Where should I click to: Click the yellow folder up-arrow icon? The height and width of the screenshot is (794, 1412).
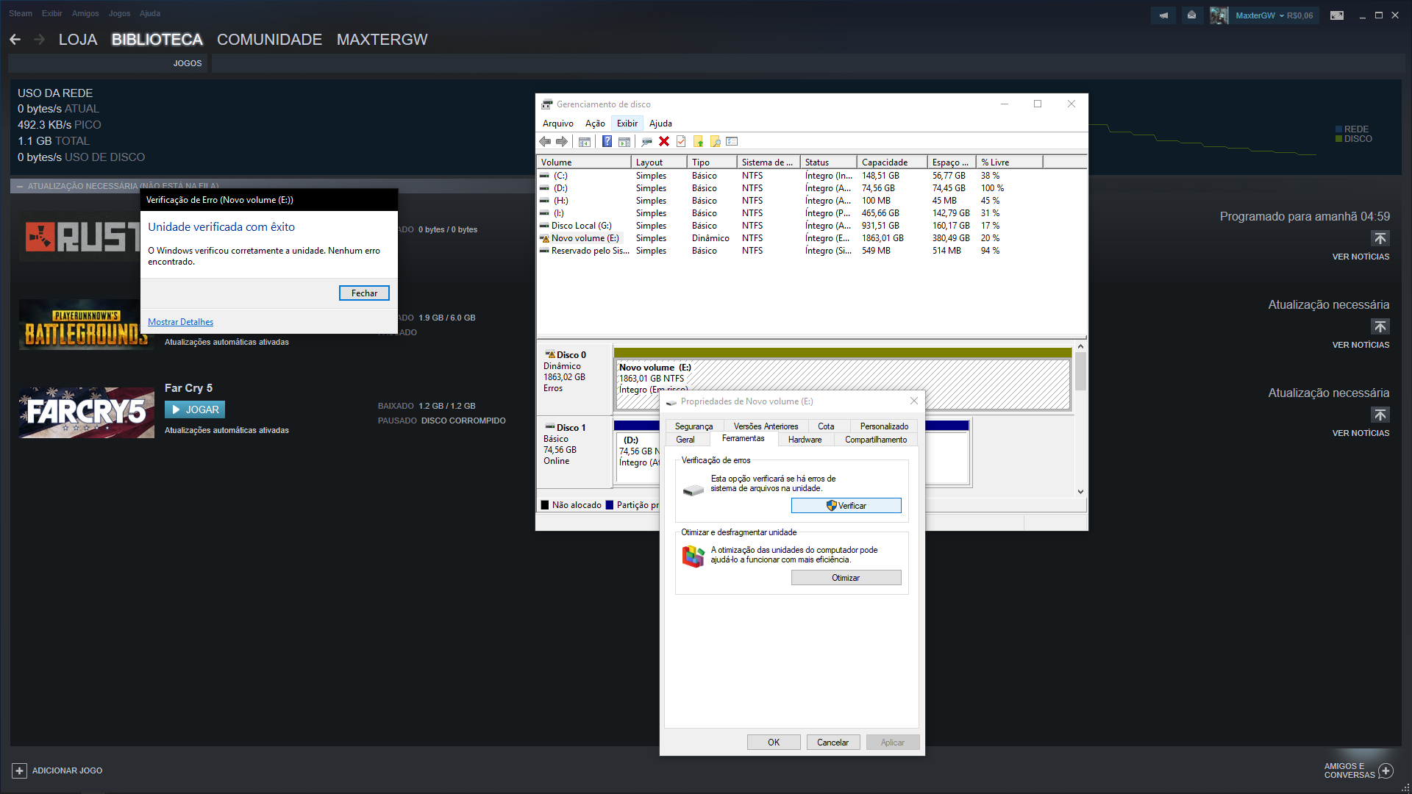[x=698, y=141]
